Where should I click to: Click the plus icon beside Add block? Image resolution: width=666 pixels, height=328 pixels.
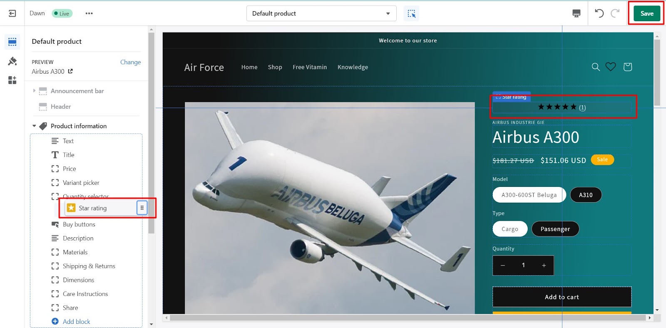tap(55, 321)
